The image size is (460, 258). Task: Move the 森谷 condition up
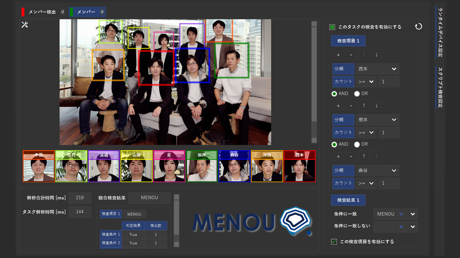click(364, 157)
